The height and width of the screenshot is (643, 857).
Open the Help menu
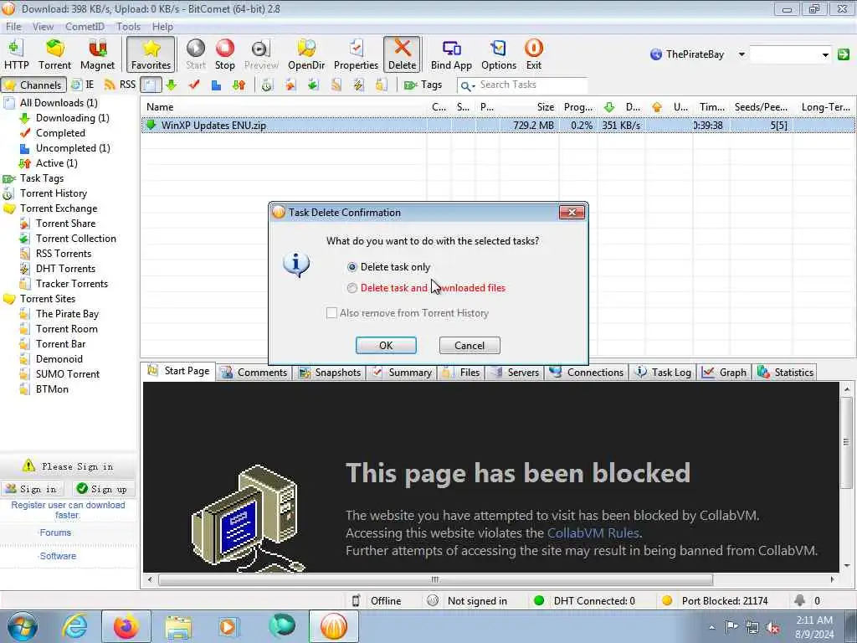click(162, 26)
